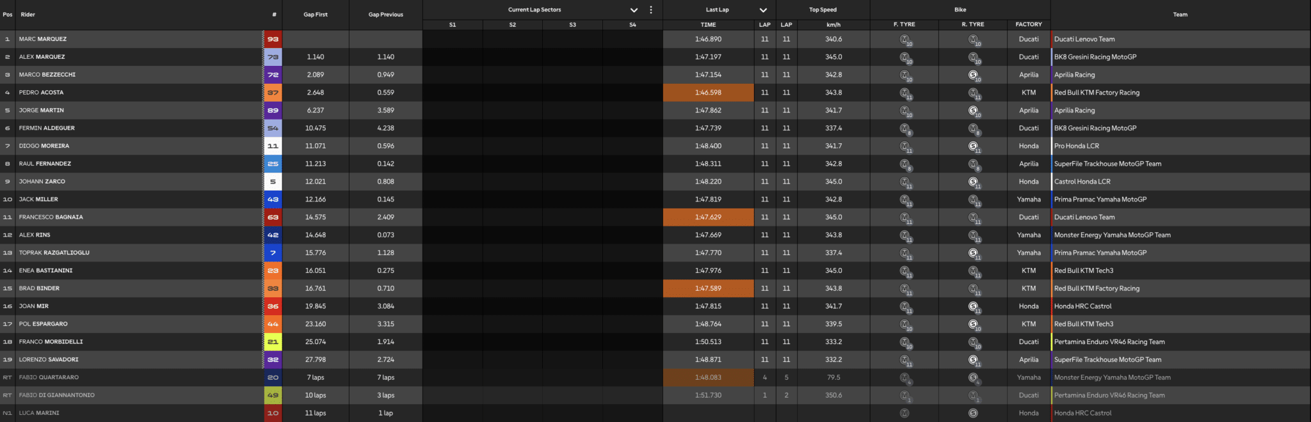This screenshot has height=422, width=1311.
Task: Click Alex Marquez's front tyre icon
Action: click(x=905, y=57)
